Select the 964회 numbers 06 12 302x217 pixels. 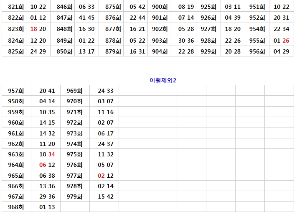(47, 165)
